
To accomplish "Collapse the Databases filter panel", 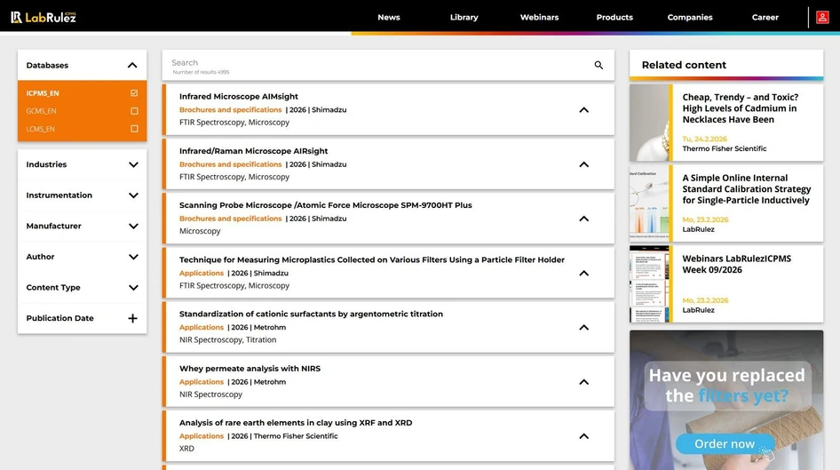I will (132, 66).
